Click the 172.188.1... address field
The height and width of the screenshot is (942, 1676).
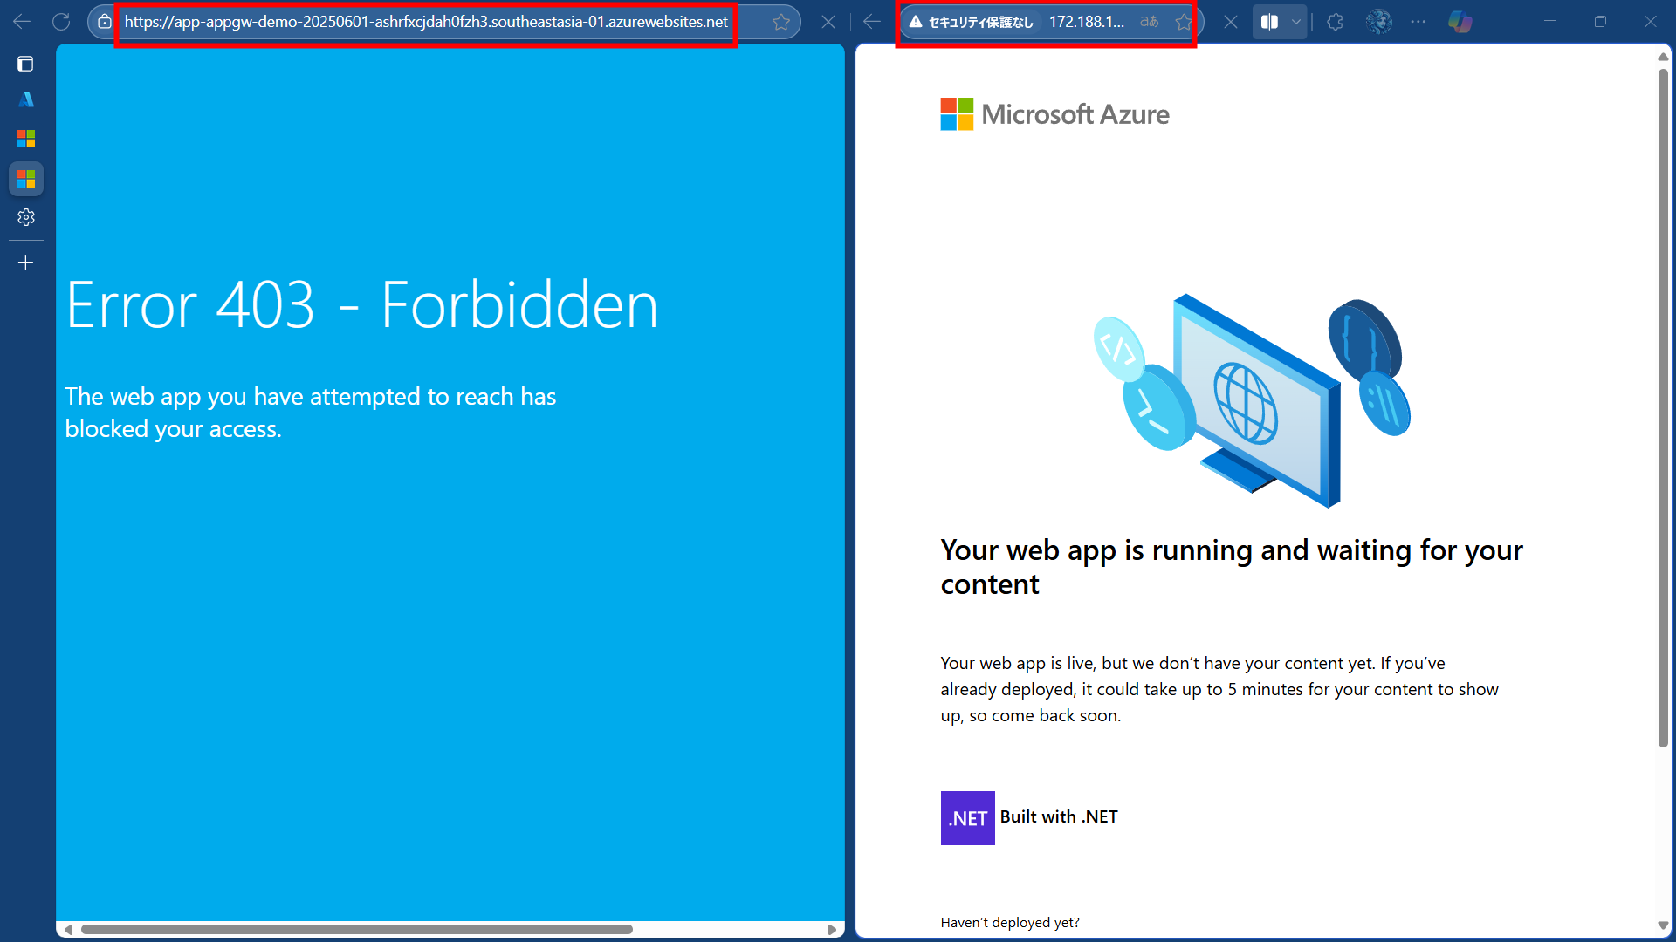point(1087,22)
